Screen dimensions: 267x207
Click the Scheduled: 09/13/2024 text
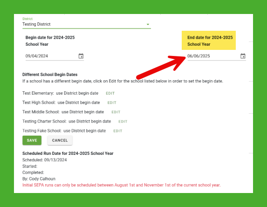(45, 160)
